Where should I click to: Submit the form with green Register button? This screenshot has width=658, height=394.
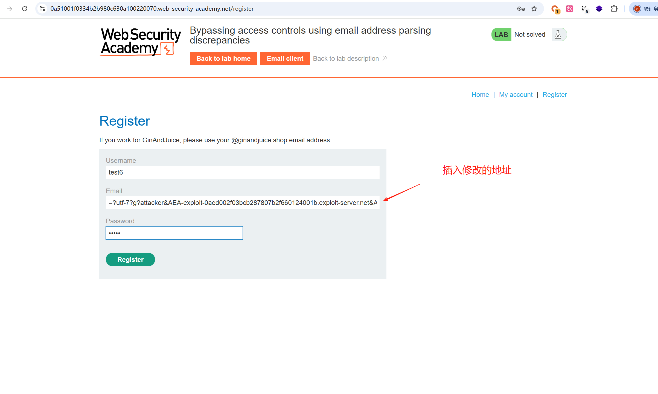[x=130, y=260]
